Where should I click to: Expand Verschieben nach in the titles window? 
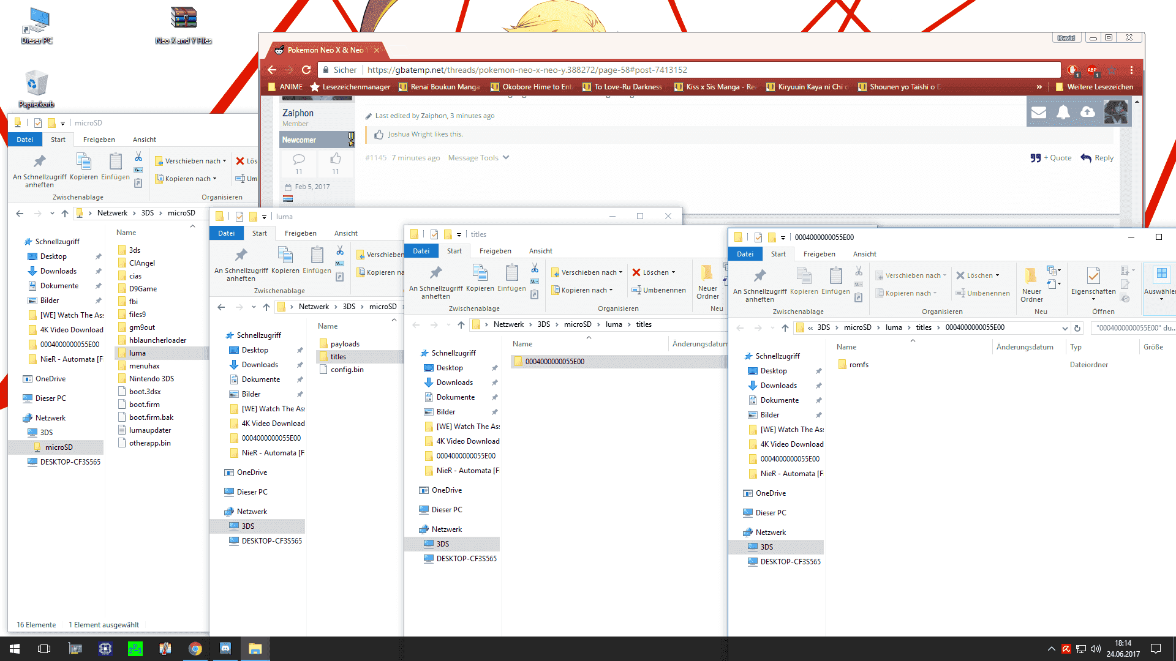tap(586, 272)
